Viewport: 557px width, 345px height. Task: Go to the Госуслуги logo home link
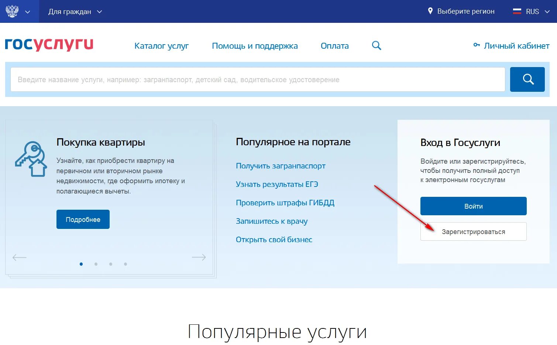click(x=49, y=44)
